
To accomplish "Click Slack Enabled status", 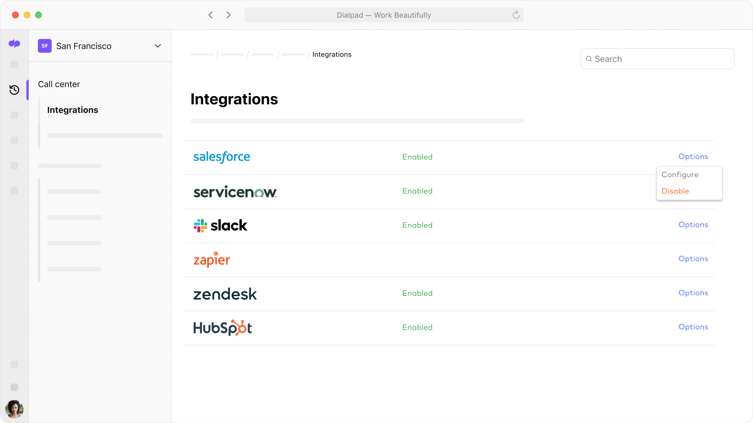I will 417,225.
